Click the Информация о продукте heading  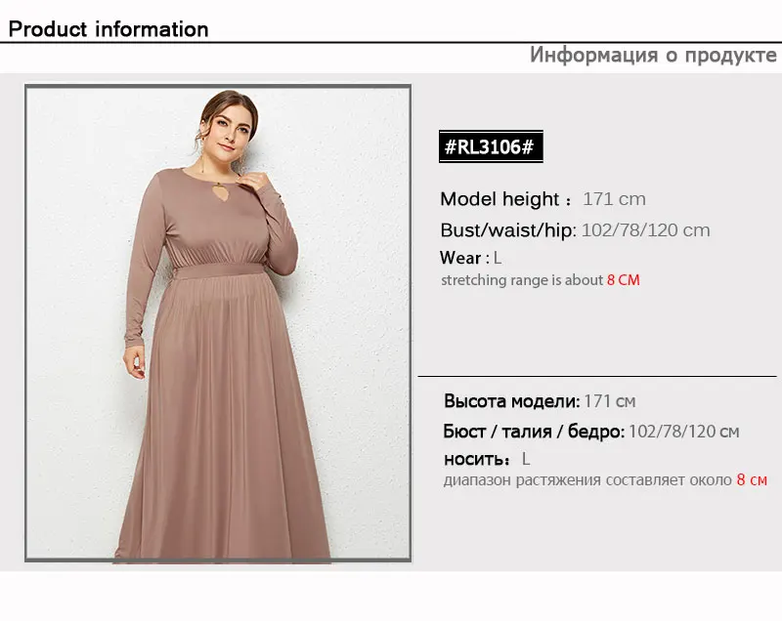pos(653,55)
